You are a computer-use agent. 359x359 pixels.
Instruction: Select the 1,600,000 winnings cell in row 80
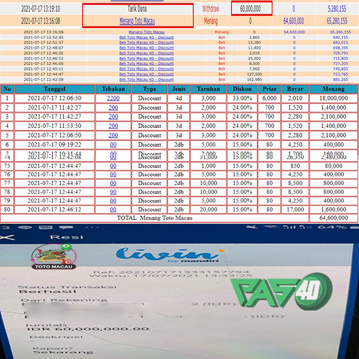point(334,209)
